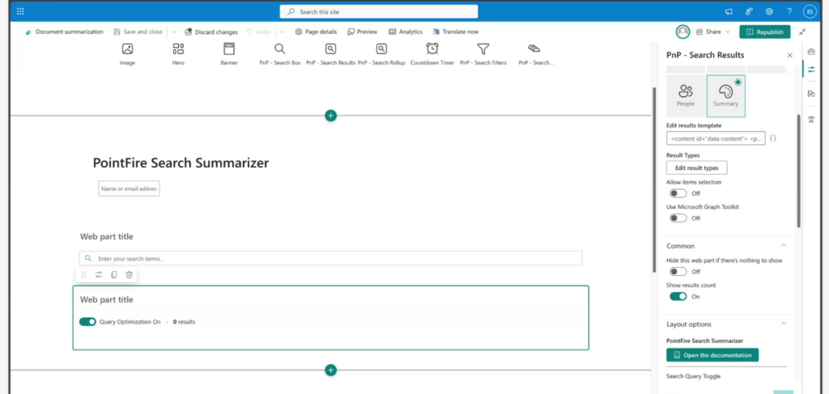Delete web part using trash icon
This screenshot has width=829, height=394.
point(129,275)
